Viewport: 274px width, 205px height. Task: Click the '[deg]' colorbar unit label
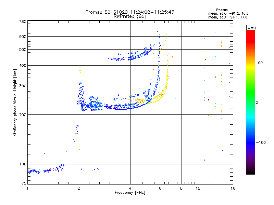pyautogui.click(x=251, y=27)
